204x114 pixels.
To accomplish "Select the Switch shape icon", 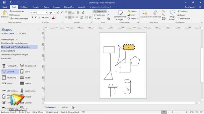I will pos(4,84).
